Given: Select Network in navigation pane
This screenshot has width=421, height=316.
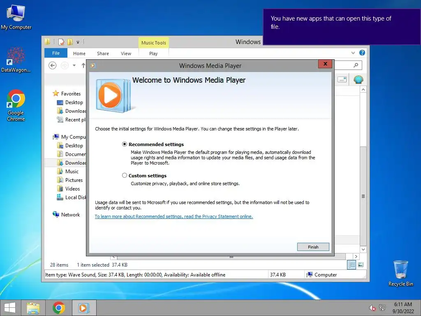Looking at the screenshot, I should (70, 214).
